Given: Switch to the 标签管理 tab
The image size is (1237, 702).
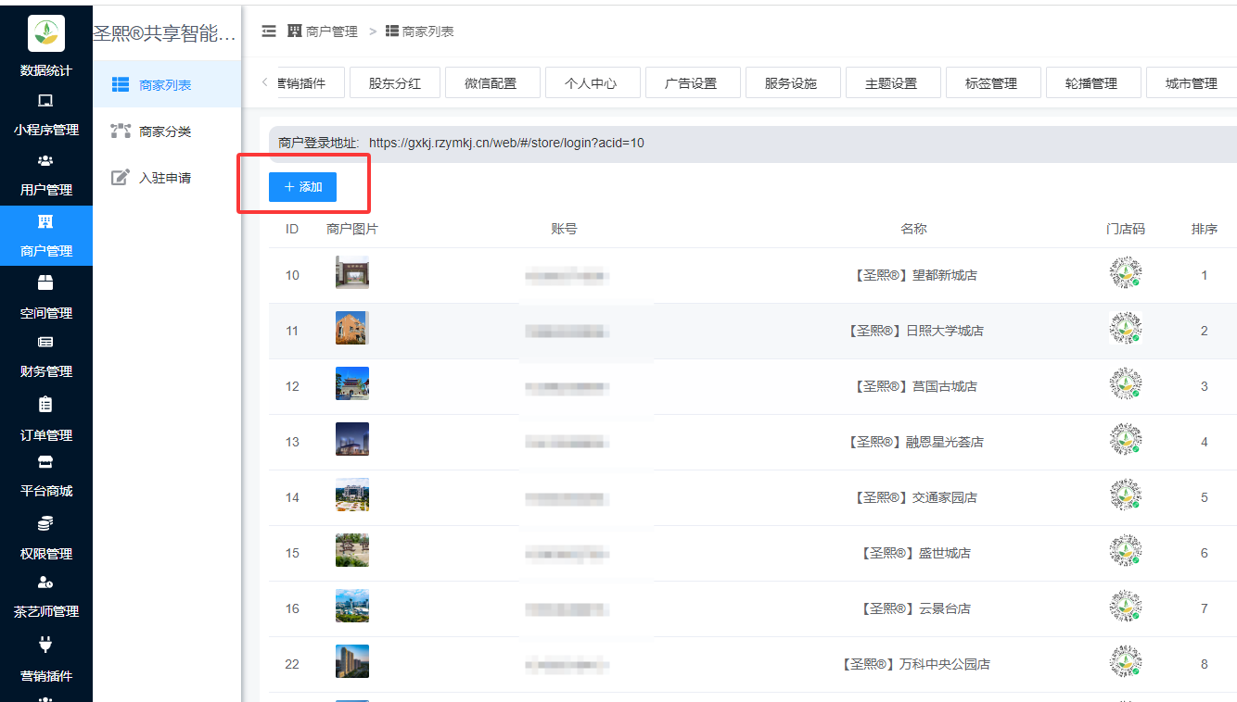Looking at the screenshot, I should [992, 83].
